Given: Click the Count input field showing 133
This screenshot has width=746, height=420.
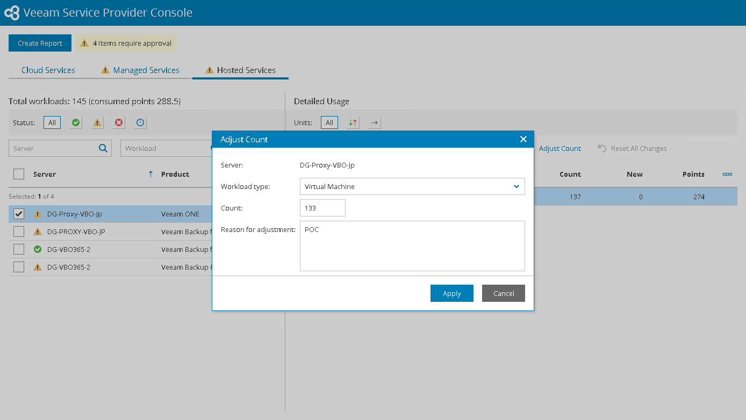Looking at the screenshot, I should pyautogui.click(x=322, y=208).
